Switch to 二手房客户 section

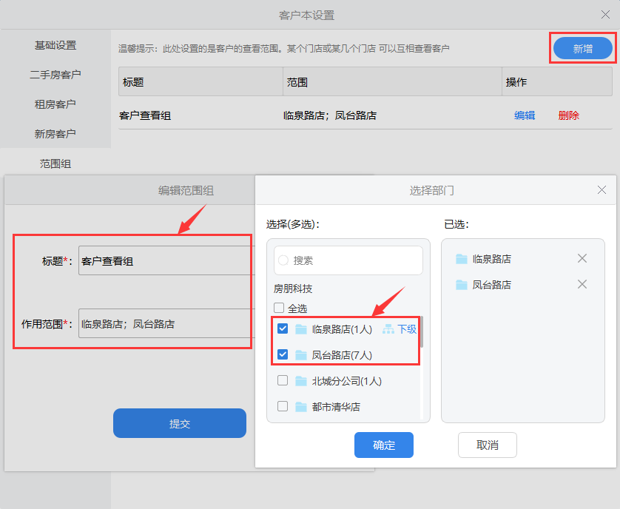coord(55,75)
